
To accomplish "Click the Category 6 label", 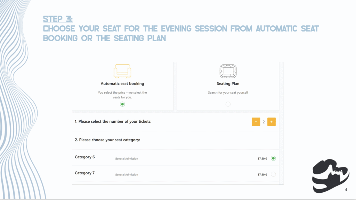I will coord(85,157).
